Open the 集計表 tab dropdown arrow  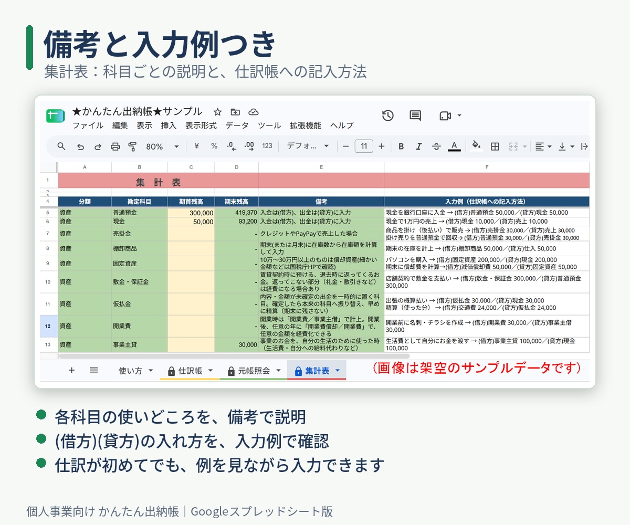[x=337, y=371]
